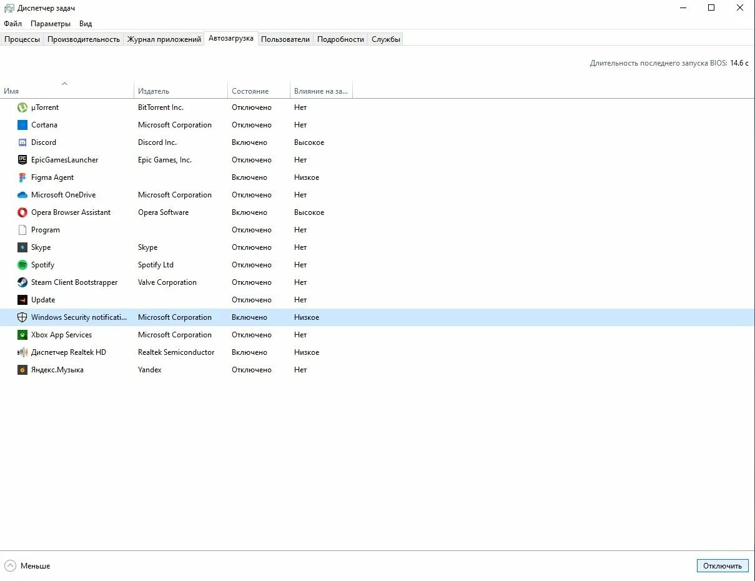Click the Realtek HD speaker icon

tap(22, 352)
